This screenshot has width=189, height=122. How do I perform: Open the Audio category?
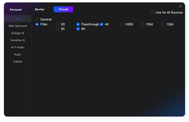point(18,55)
